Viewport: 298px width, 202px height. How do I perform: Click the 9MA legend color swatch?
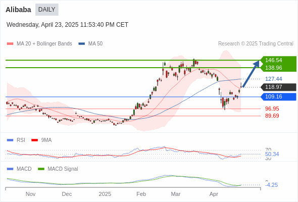click(34, 140)
